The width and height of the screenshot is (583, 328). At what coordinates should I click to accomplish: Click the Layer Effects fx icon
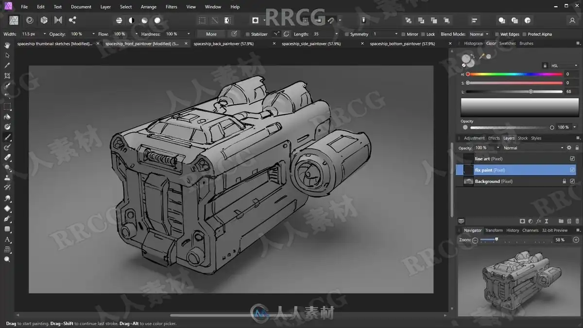point(539,221)
